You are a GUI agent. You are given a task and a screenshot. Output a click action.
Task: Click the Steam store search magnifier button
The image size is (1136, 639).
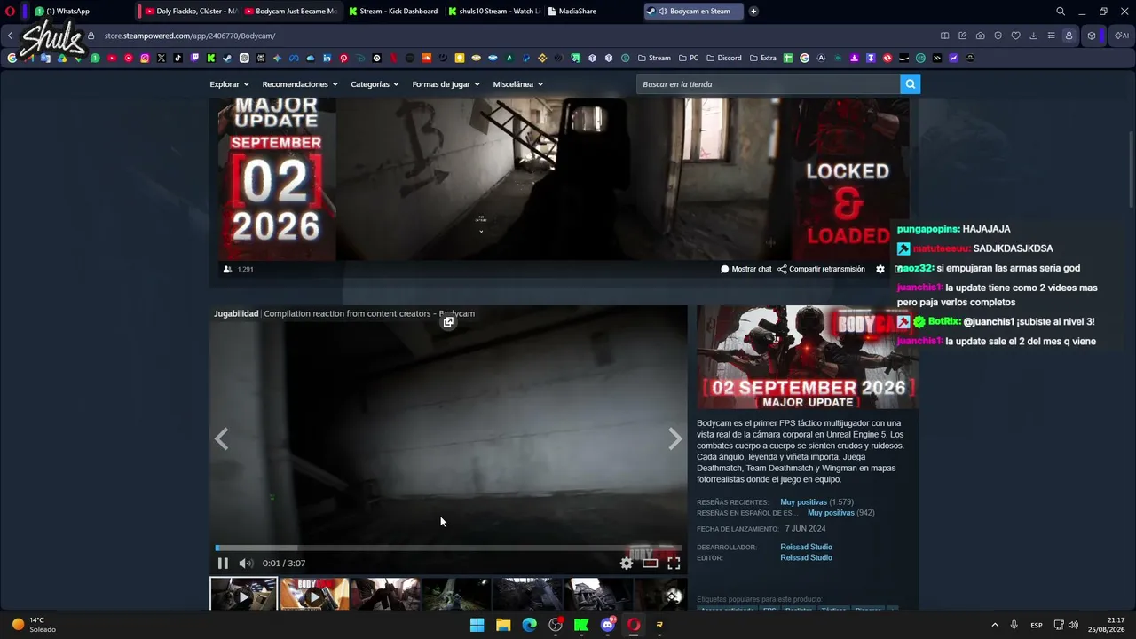910,84
